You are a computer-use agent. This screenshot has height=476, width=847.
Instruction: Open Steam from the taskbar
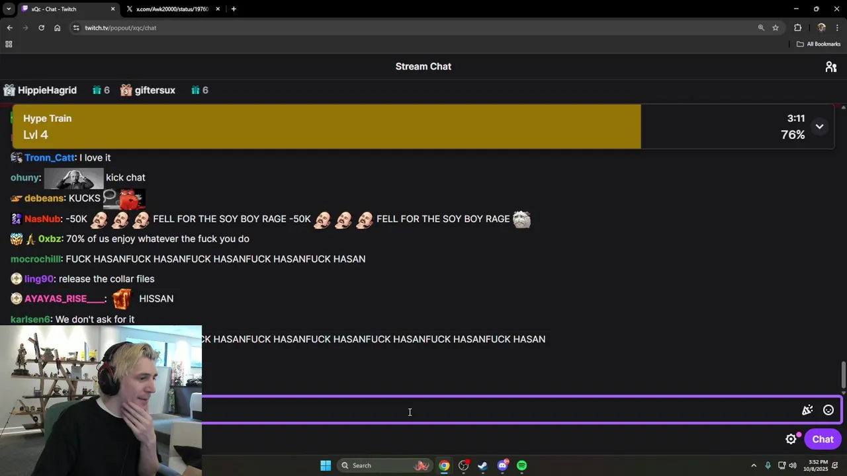[482, 465]
